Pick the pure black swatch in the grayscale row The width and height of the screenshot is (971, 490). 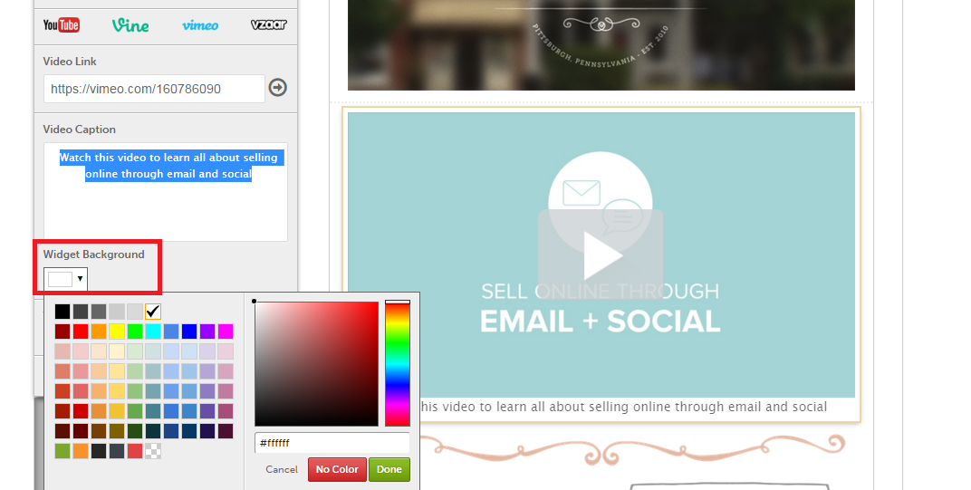(62, 311)
